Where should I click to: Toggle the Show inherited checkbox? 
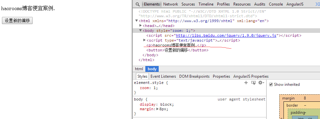point(271,84)
